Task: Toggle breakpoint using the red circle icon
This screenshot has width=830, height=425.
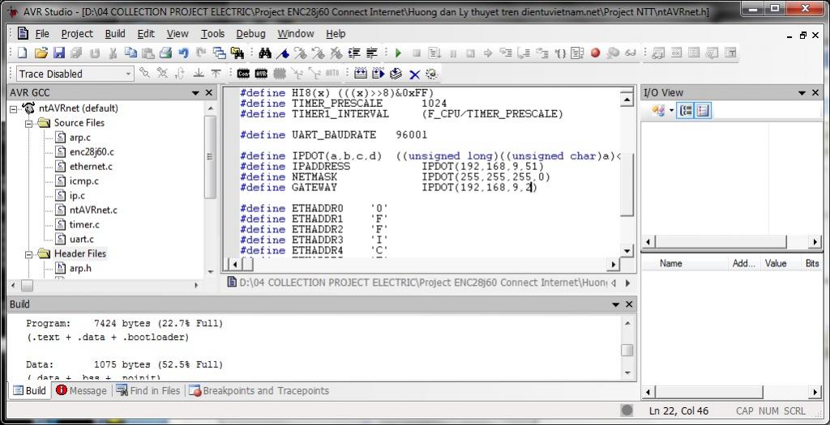Action: pyautogui.click(x=595, y=53)
